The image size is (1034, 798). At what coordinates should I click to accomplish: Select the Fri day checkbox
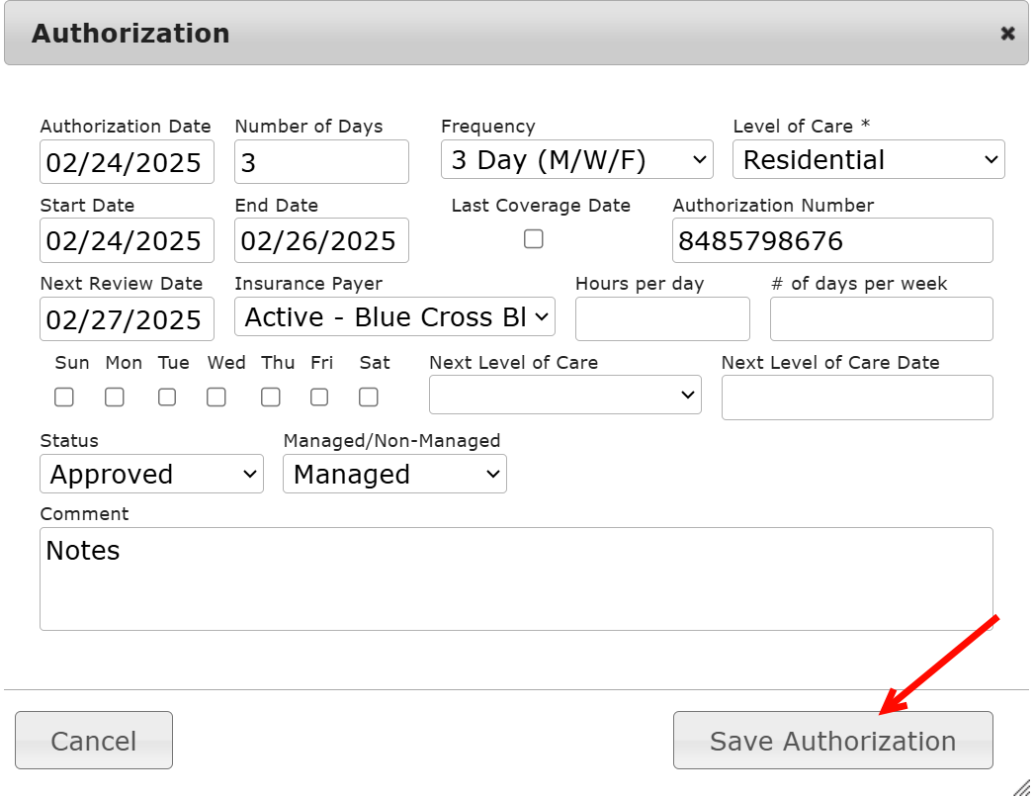click(x=319, y=397)
